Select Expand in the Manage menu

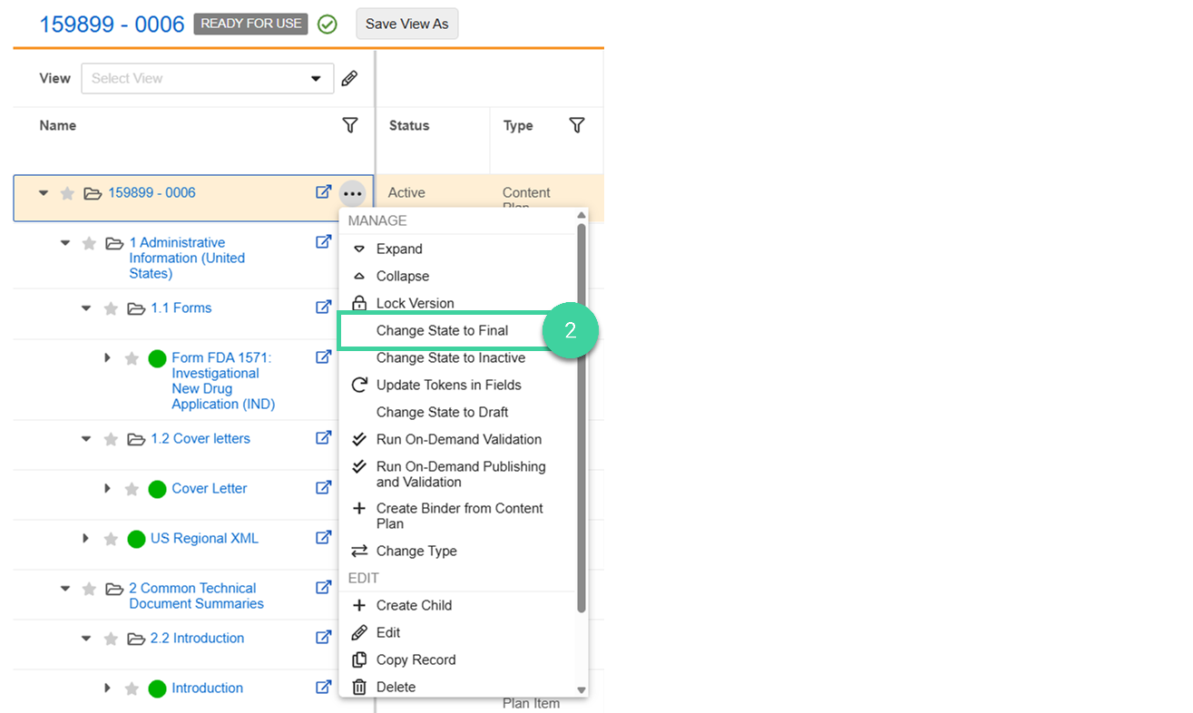pyautogui.click(x=399, y=249)
